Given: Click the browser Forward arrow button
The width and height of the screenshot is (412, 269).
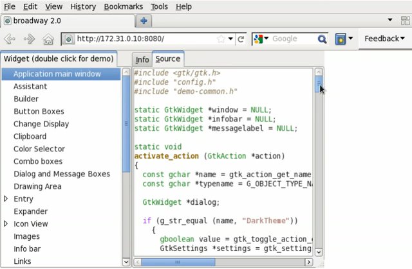Looking at the screenshot, I should tap(30, 39).
